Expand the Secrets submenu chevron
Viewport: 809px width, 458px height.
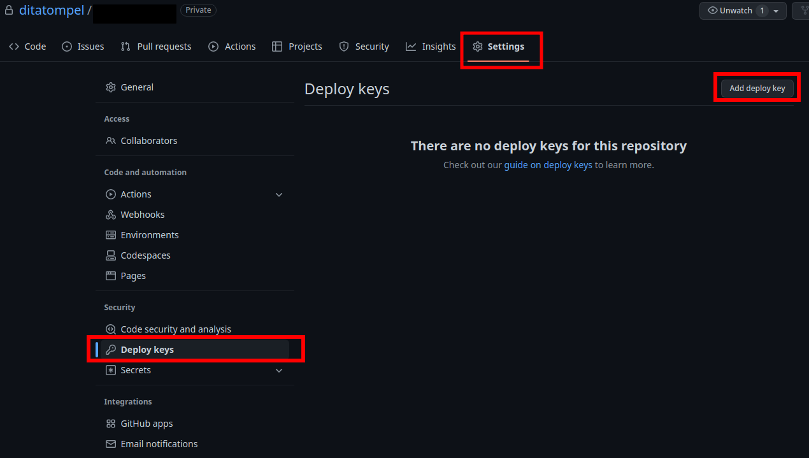(x=279, y=370)
